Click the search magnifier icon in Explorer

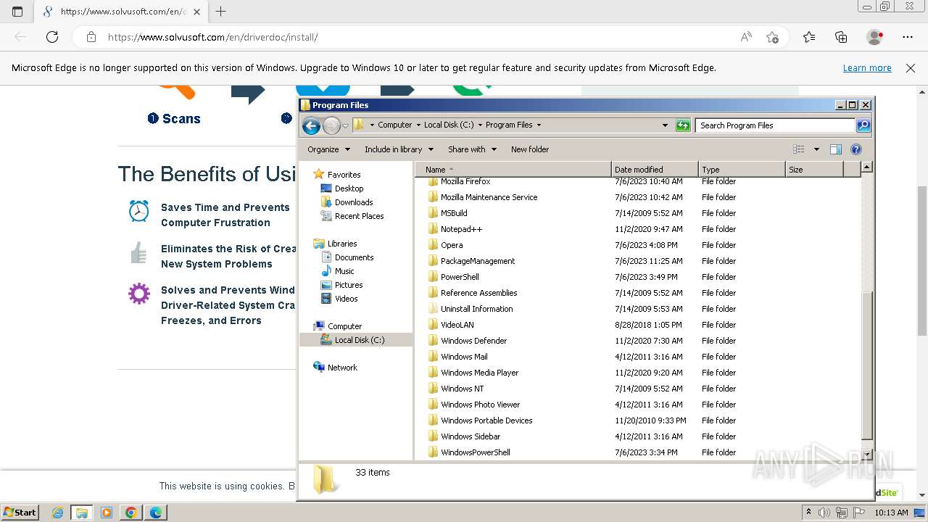863,125
